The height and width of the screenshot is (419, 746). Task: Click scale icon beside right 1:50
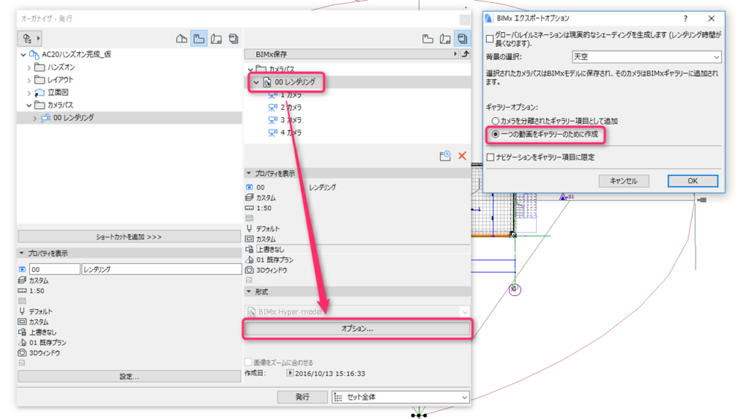click(249, 208)
